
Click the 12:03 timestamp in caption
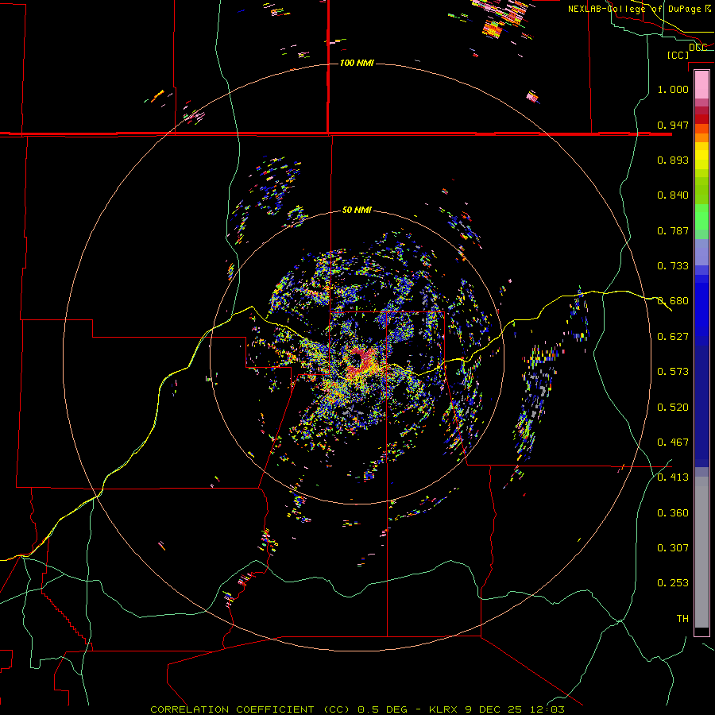(x=547, y=709)
